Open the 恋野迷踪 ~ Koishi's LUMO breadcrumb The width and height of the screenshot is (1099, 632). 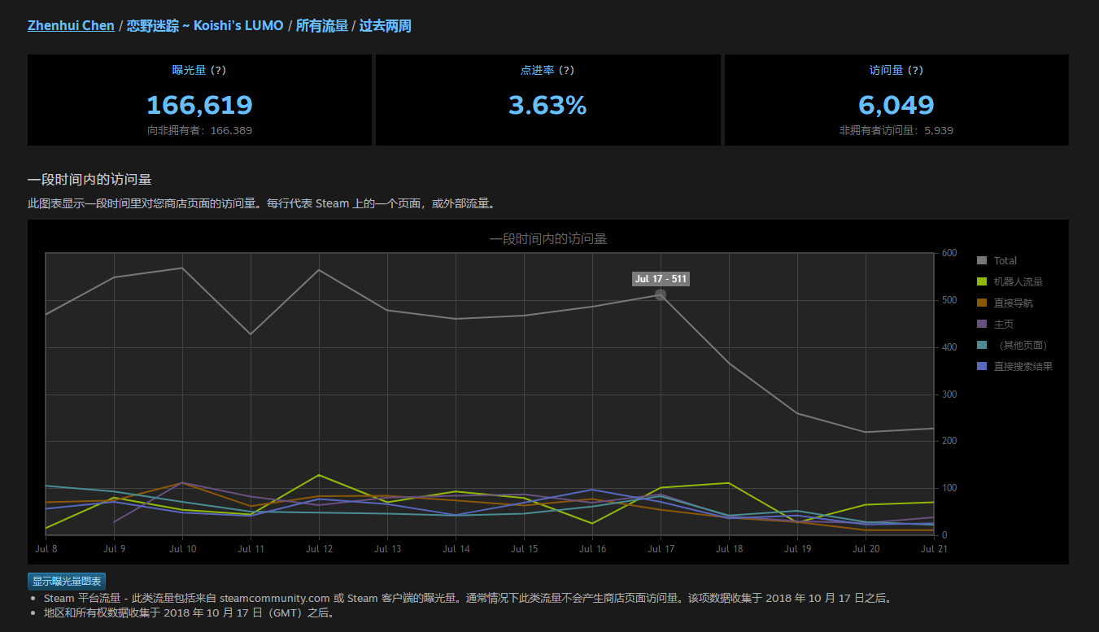pyautogui.click(x=205, y=26)
